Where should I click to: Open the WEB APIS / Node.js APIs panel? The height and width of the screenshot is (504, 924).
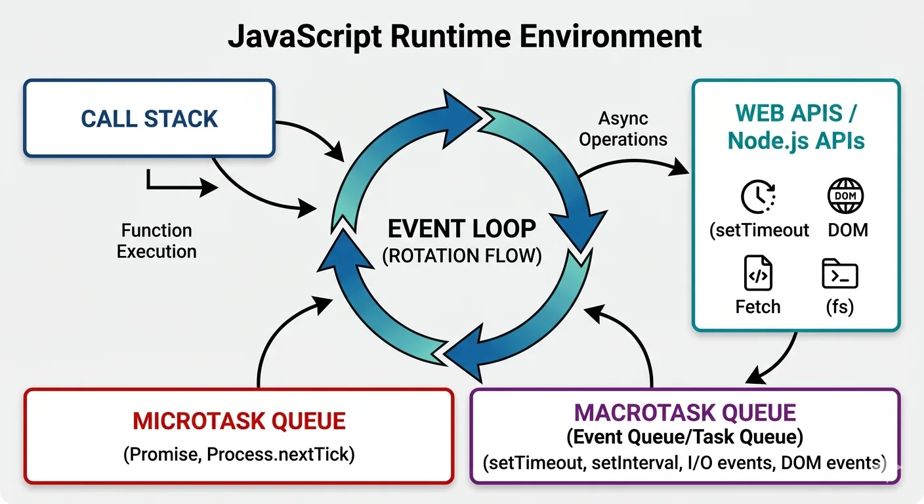(x=796, y=203)
